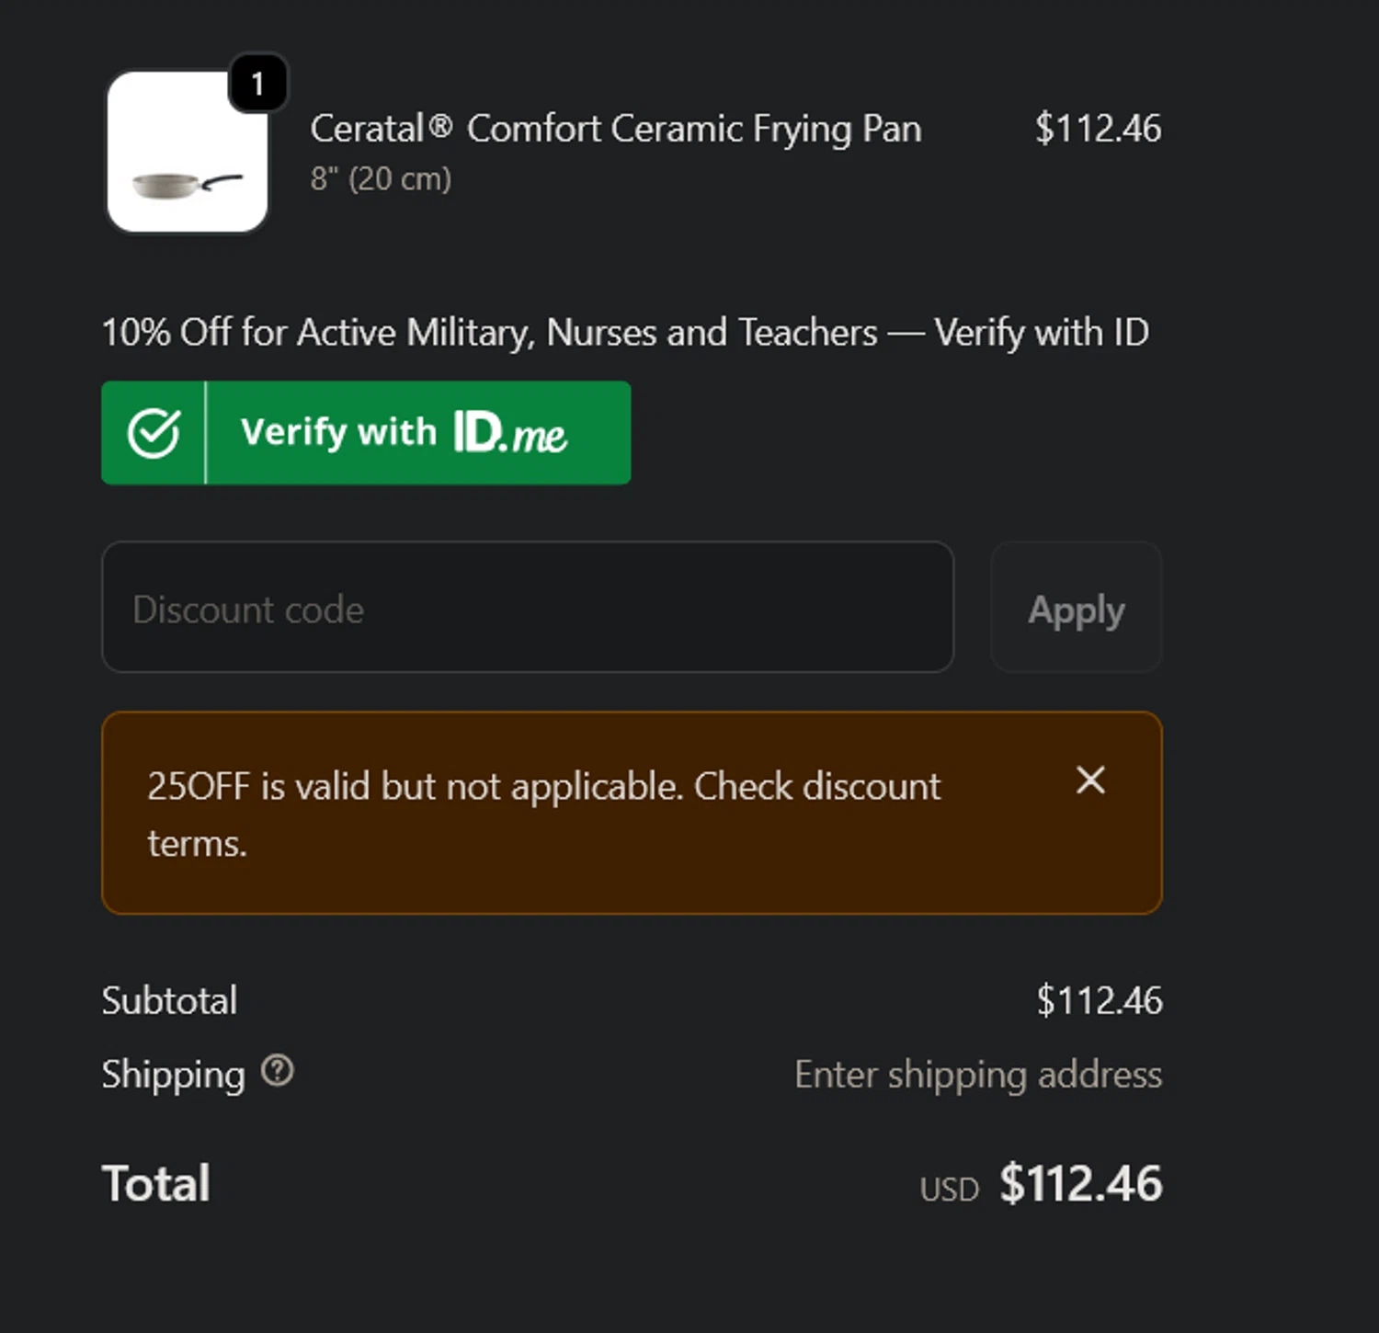Click the quantity badge showing 1

[258, 84]
